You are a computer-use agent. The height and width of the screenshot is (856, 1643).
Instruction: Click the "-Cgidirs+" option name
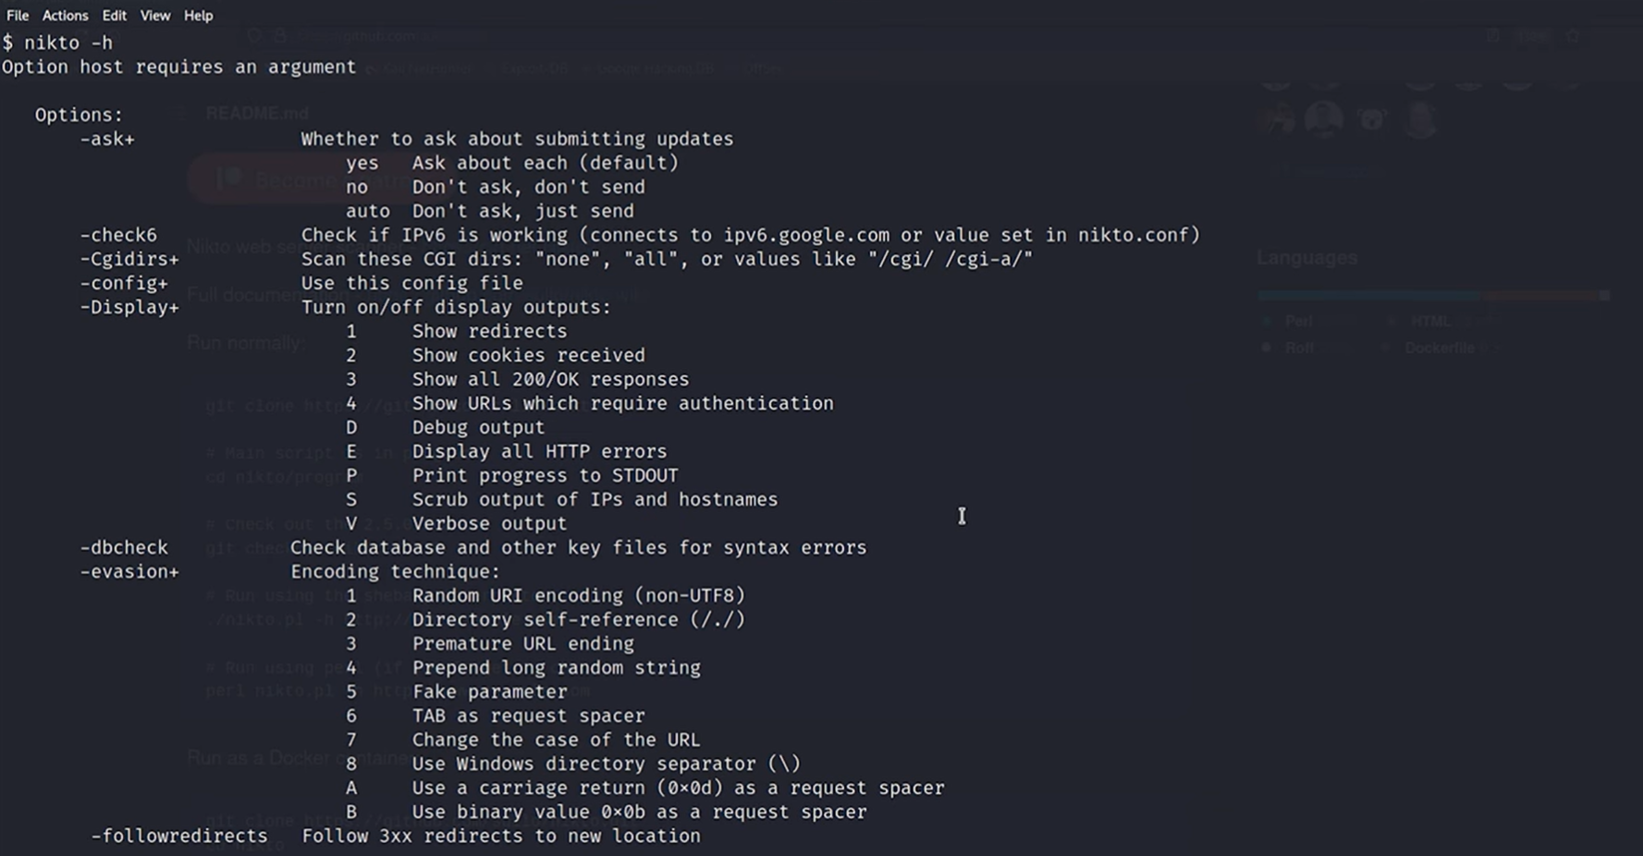[129, 259]
